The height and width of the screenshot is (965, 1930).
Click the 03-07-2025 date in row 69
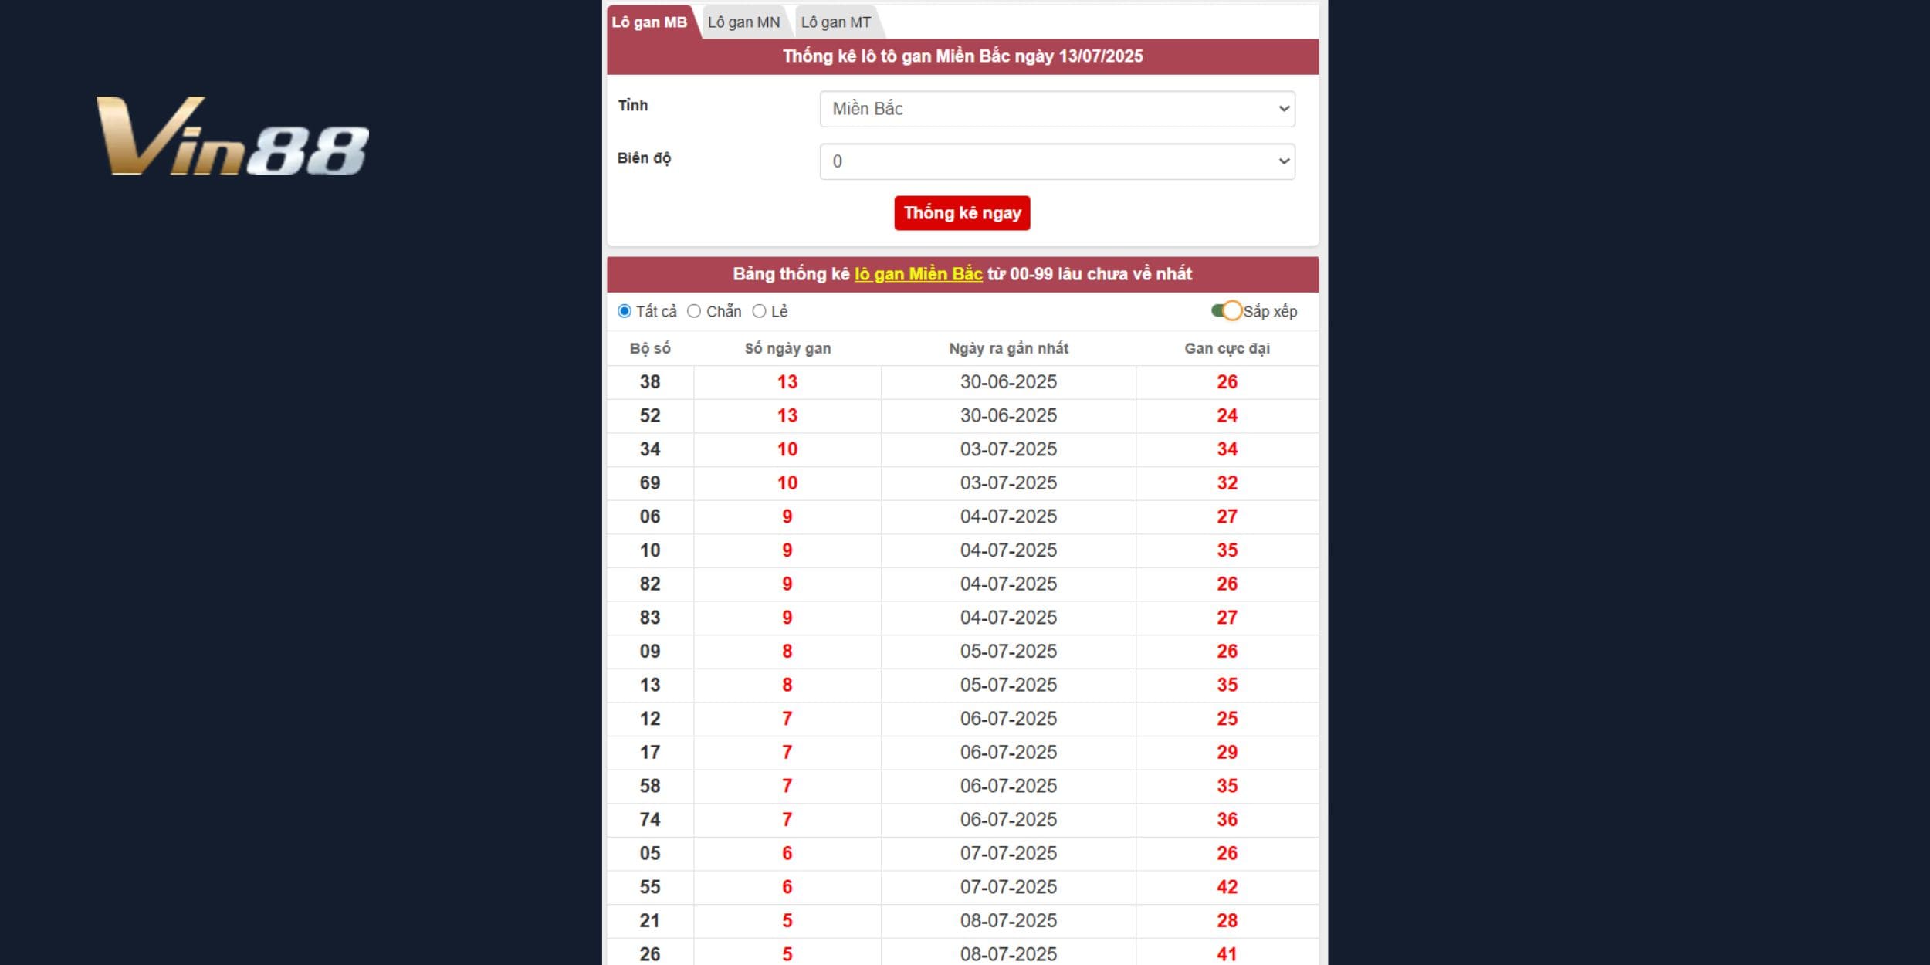tap(1008, 483)
